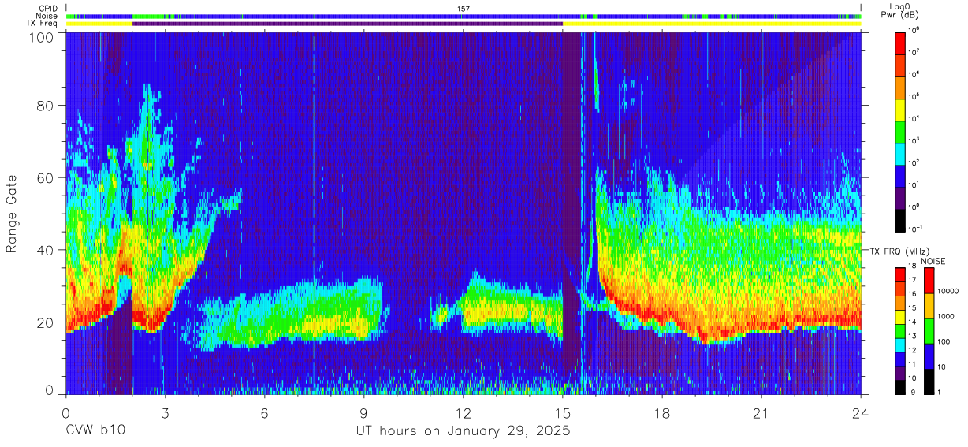Click the long yellow TX Freq bar after hour 15
968x447 pixels.
(712, 24)
